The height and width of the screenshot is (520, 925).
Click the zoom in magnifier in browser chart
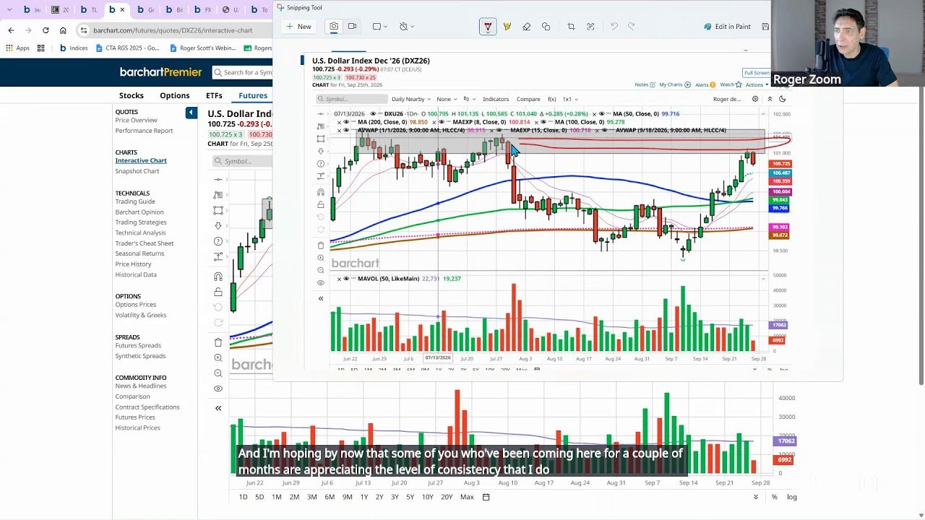218,357
